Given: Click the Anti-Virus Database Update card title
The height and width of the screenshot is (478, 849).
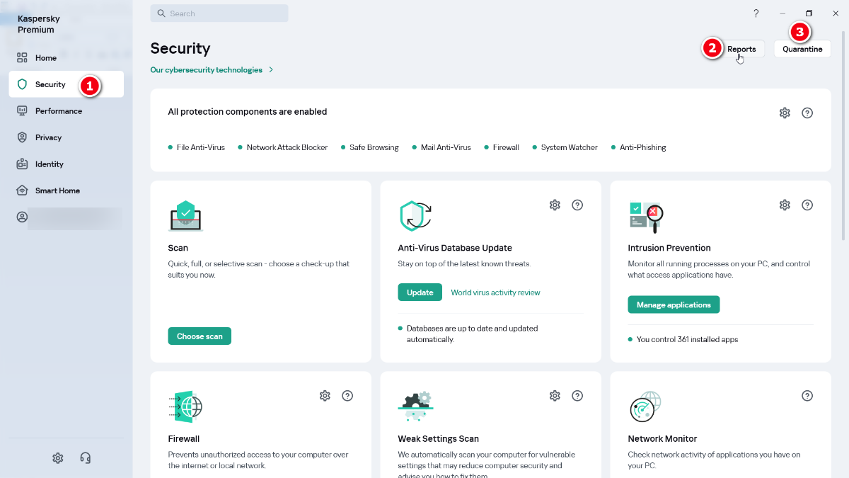Looking at the screenshot, I should pyautogui.click(x=455, y=248).
